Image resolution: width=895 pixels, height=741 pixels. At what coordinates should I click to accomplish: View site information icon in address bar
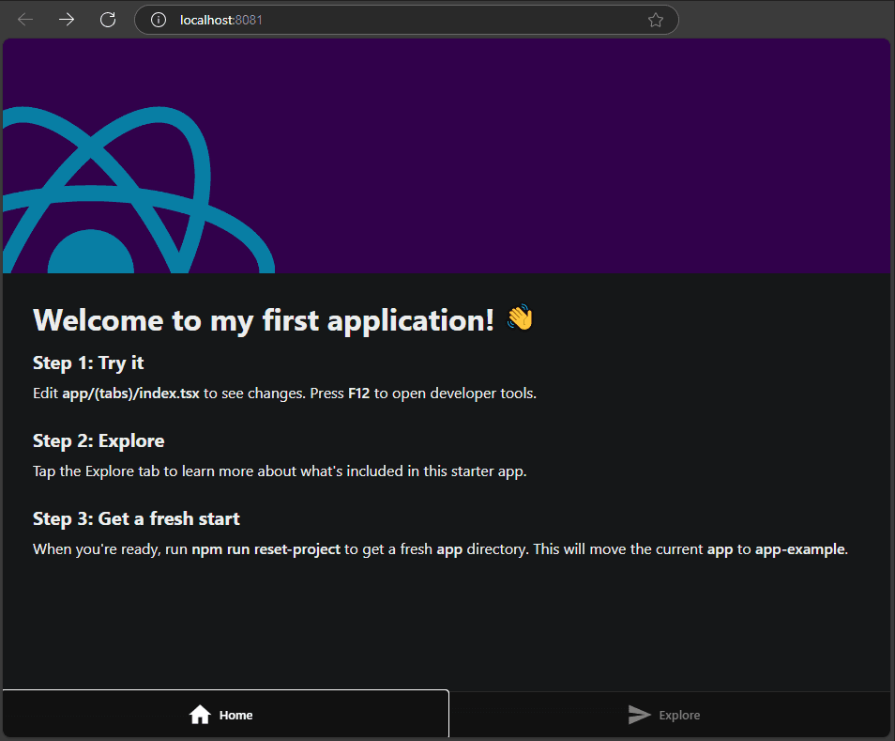tap(159, 20)
